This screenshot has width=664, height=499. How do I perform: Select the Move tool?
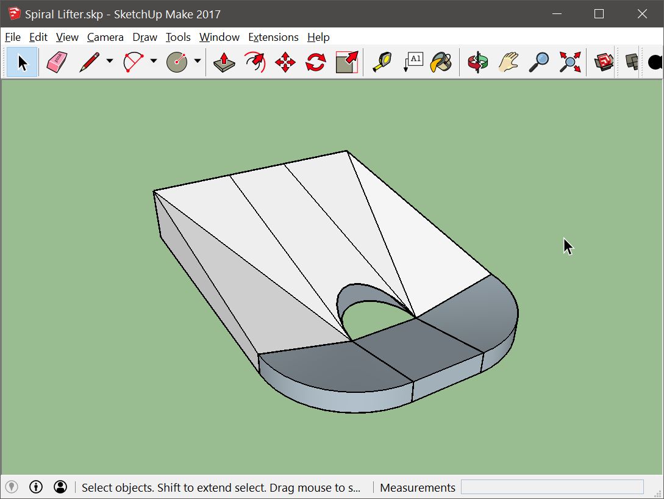(285, 62)
